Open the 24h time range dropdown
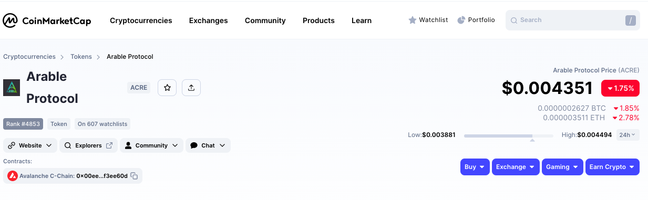The height and width of the screenshot is (200, 648). pyautogui.click(x=628, y=135)
